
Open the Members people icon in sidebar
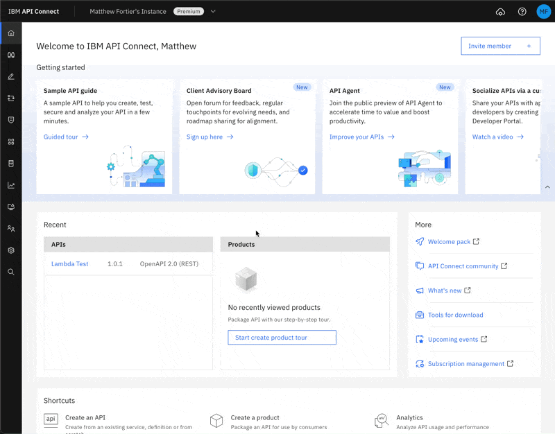11,228
